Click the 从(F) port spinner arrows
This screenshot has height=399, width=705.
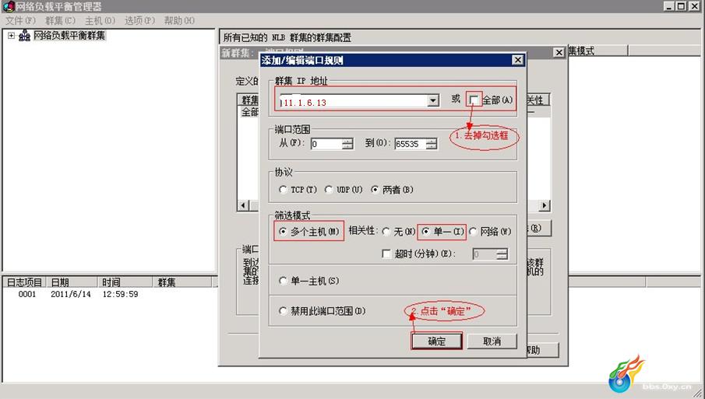click(347, 144)
